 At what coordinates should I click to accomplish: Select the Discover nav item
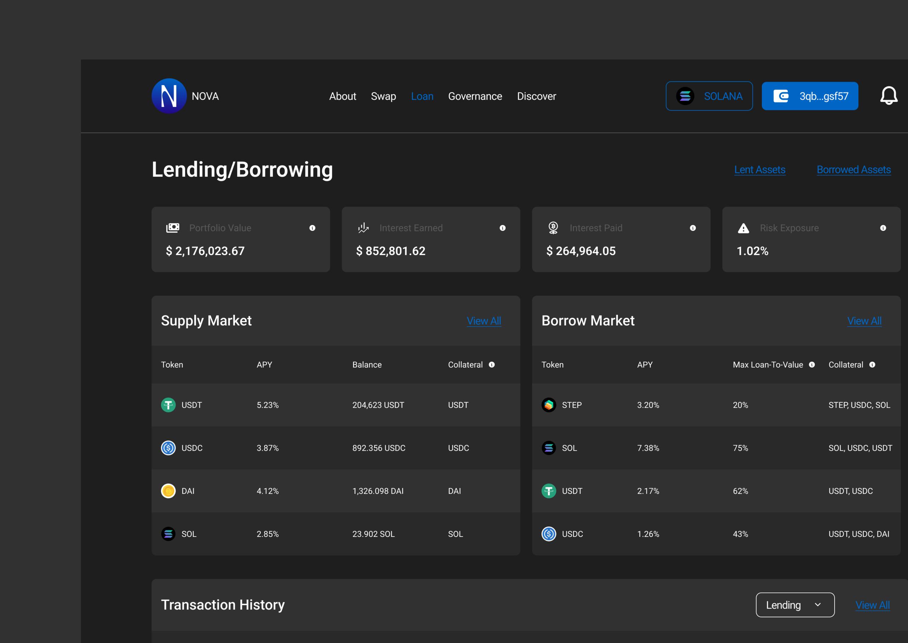tap(536, 96)
